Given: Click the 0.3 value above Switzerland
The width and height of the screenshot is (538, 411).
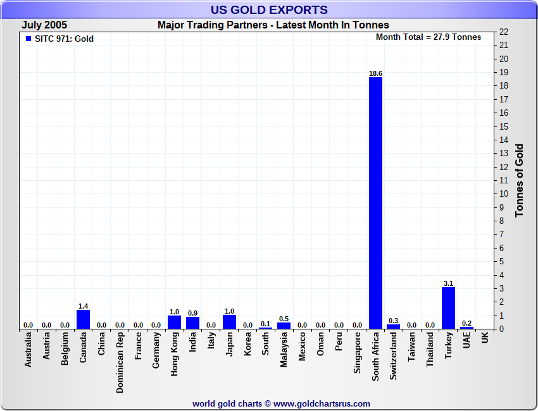Looking at the screenshot, I should (393, 321).
